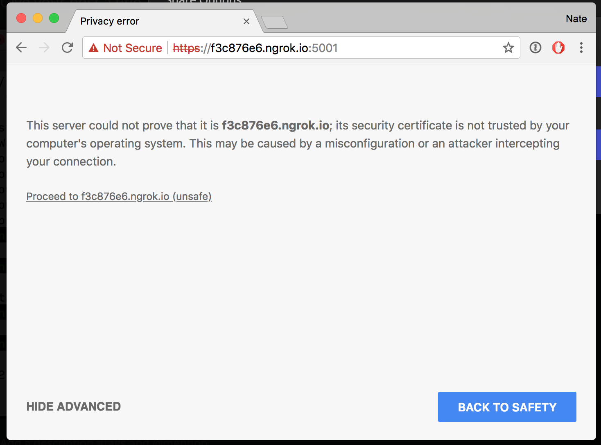The width and height of the screenshot is (601, 445).
Task: Click the Not Secure label
Action: (133, 48)
